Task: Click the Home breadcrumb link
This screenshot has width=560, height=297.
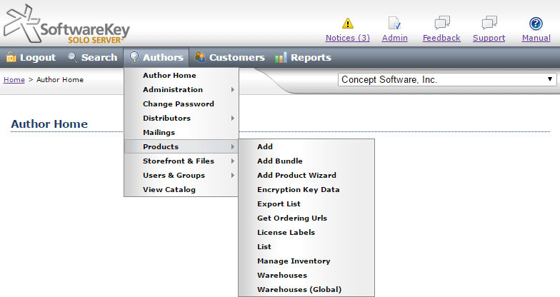Action: tap(14, 80)
